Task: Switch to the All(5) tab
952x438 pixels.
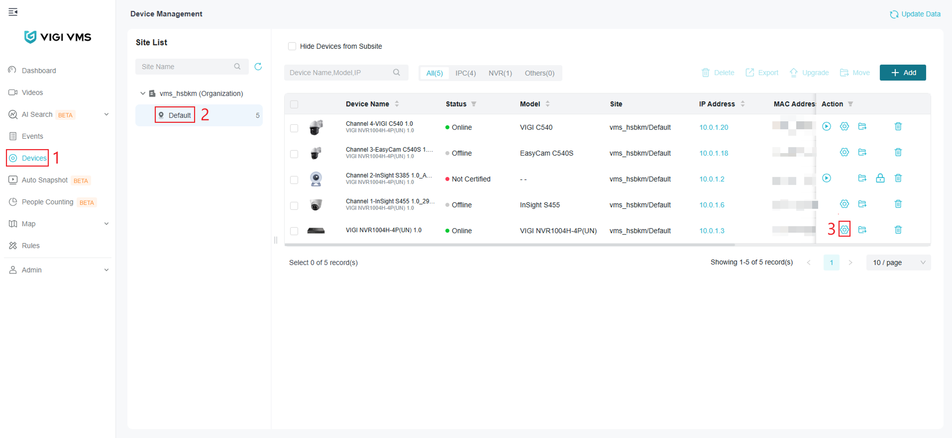Action: tap(434, 73)
